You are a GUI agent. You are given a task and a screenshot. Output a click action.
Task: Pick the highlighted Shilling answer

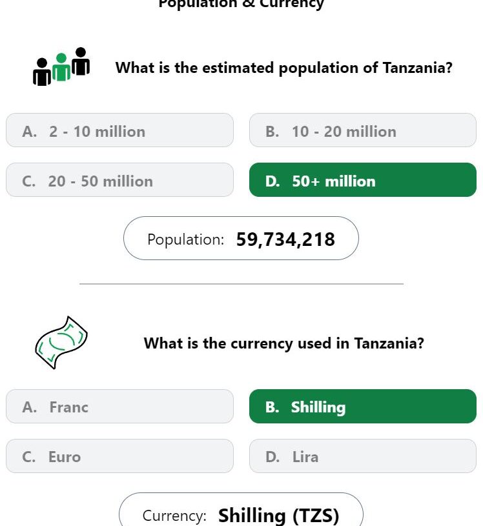[363, 406]
